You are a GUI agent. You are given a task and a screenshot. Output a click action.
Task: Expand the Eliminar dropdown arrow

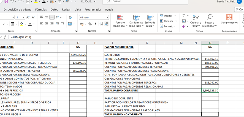tap(176, 21)
